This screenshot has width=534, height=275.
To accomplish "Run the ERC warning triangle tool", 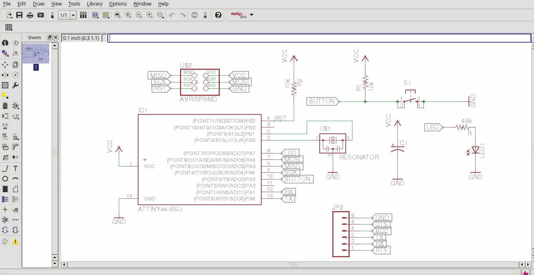I will pos(15,241).
